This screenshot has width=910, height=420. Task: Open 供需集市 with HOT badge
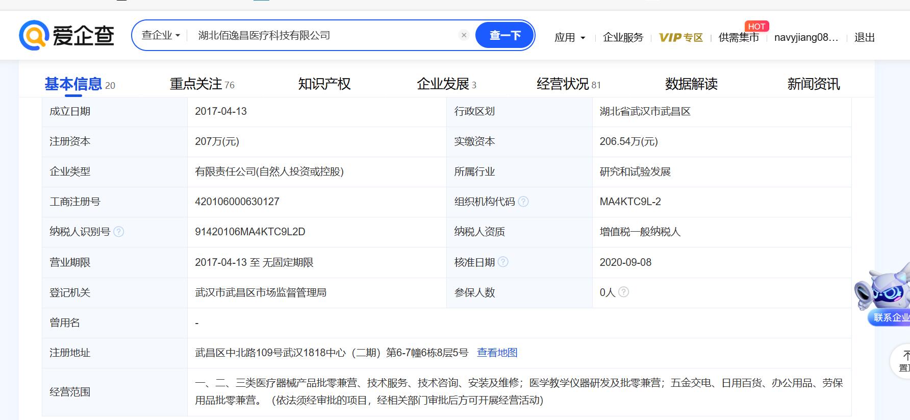tap(738, 37)
